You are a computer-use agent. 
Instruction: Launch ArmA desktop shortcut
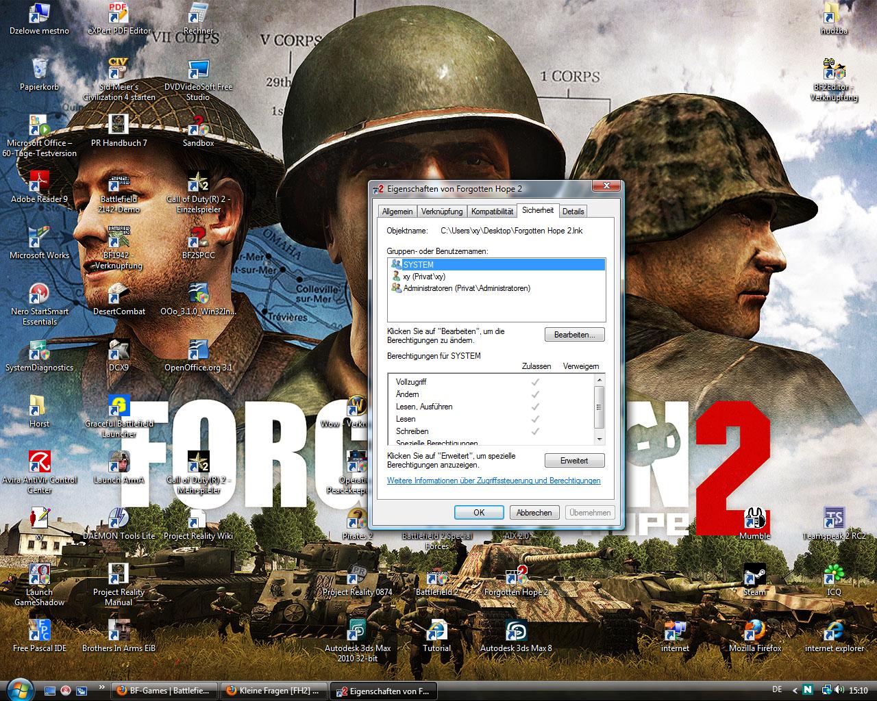[x=119, y=468]
